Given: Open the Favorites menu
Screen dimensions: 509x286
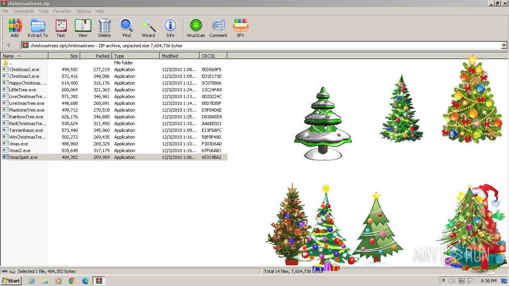Looking at the screenshot, I should [62, 11].
